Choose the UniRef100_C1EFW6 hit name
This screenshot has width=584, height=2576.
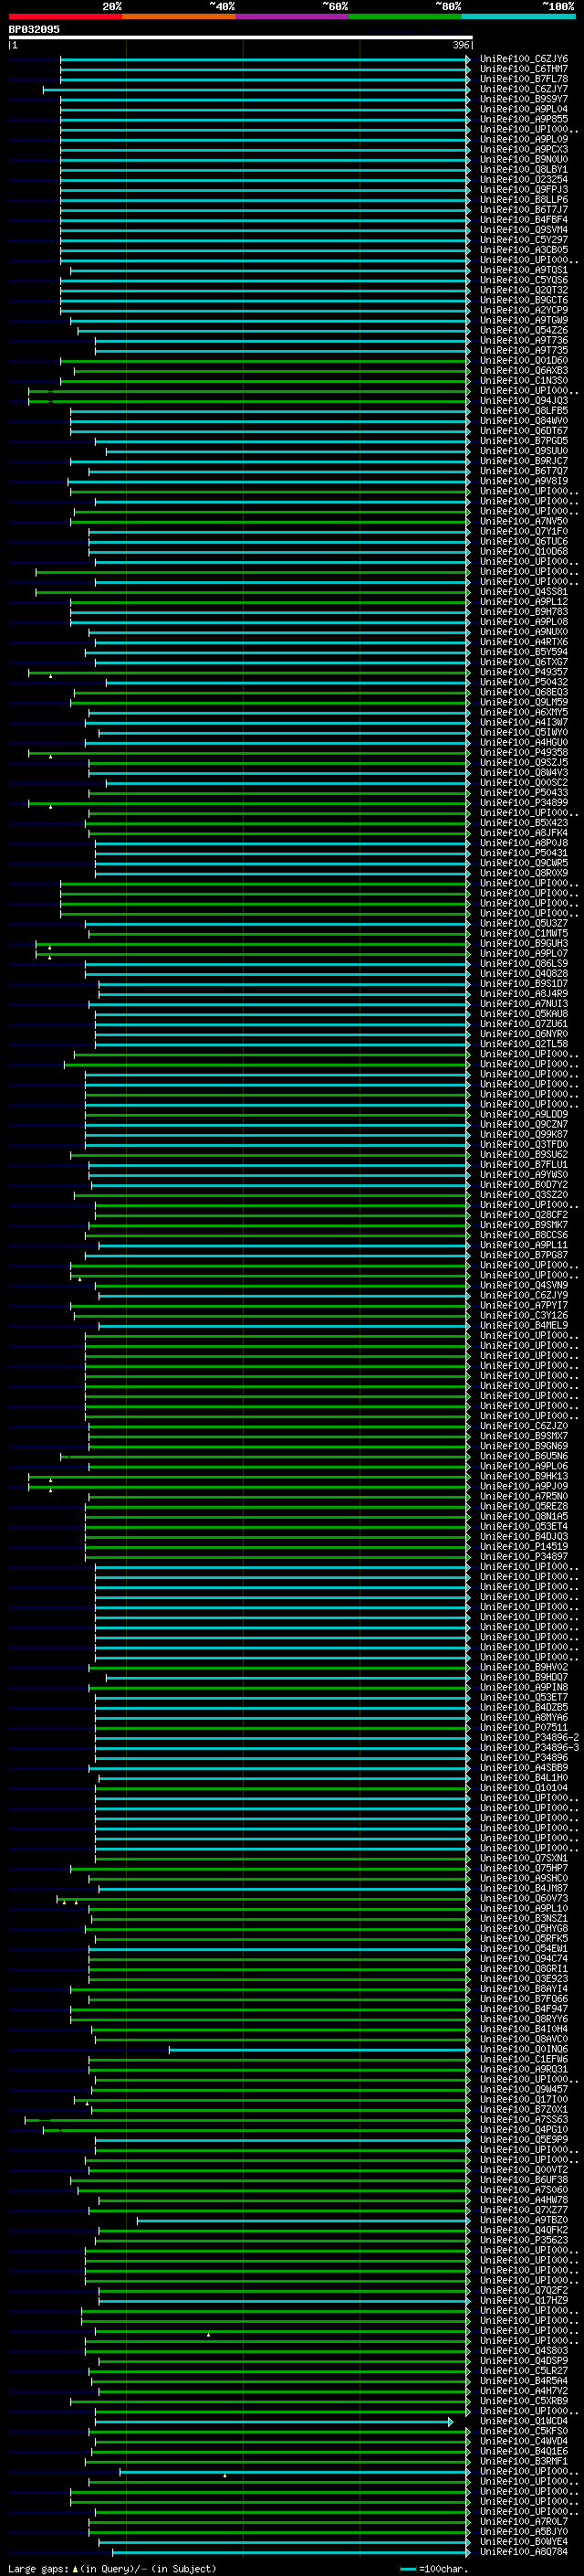pos(524,2059)
